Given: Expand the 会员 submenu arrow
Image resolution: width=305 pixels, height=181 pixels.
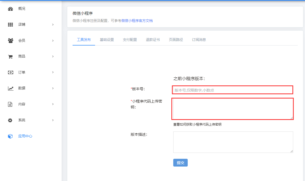Looking at the screenshot, I should pyautogui.click(x=53, y=41).
